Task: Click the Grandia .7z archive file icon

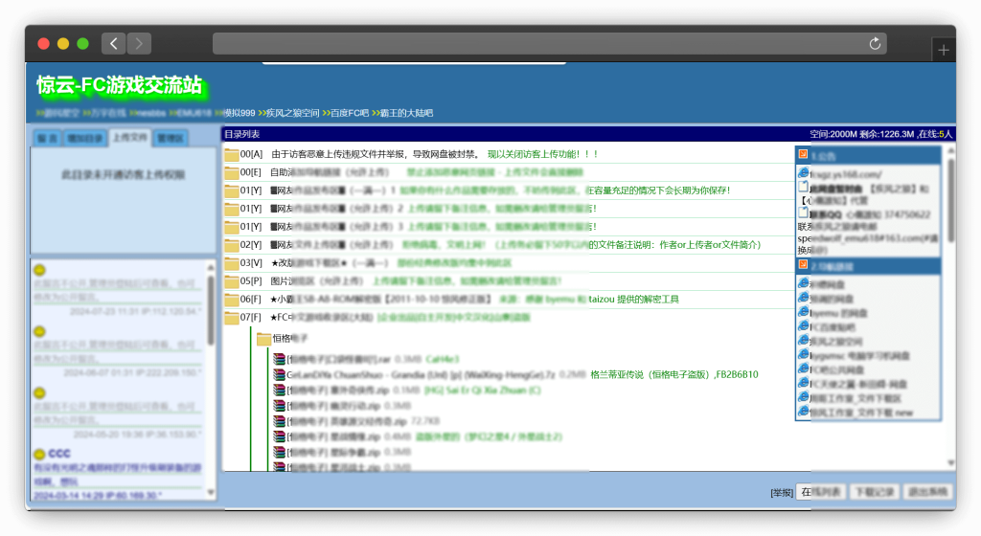Action: pos(279,374)
